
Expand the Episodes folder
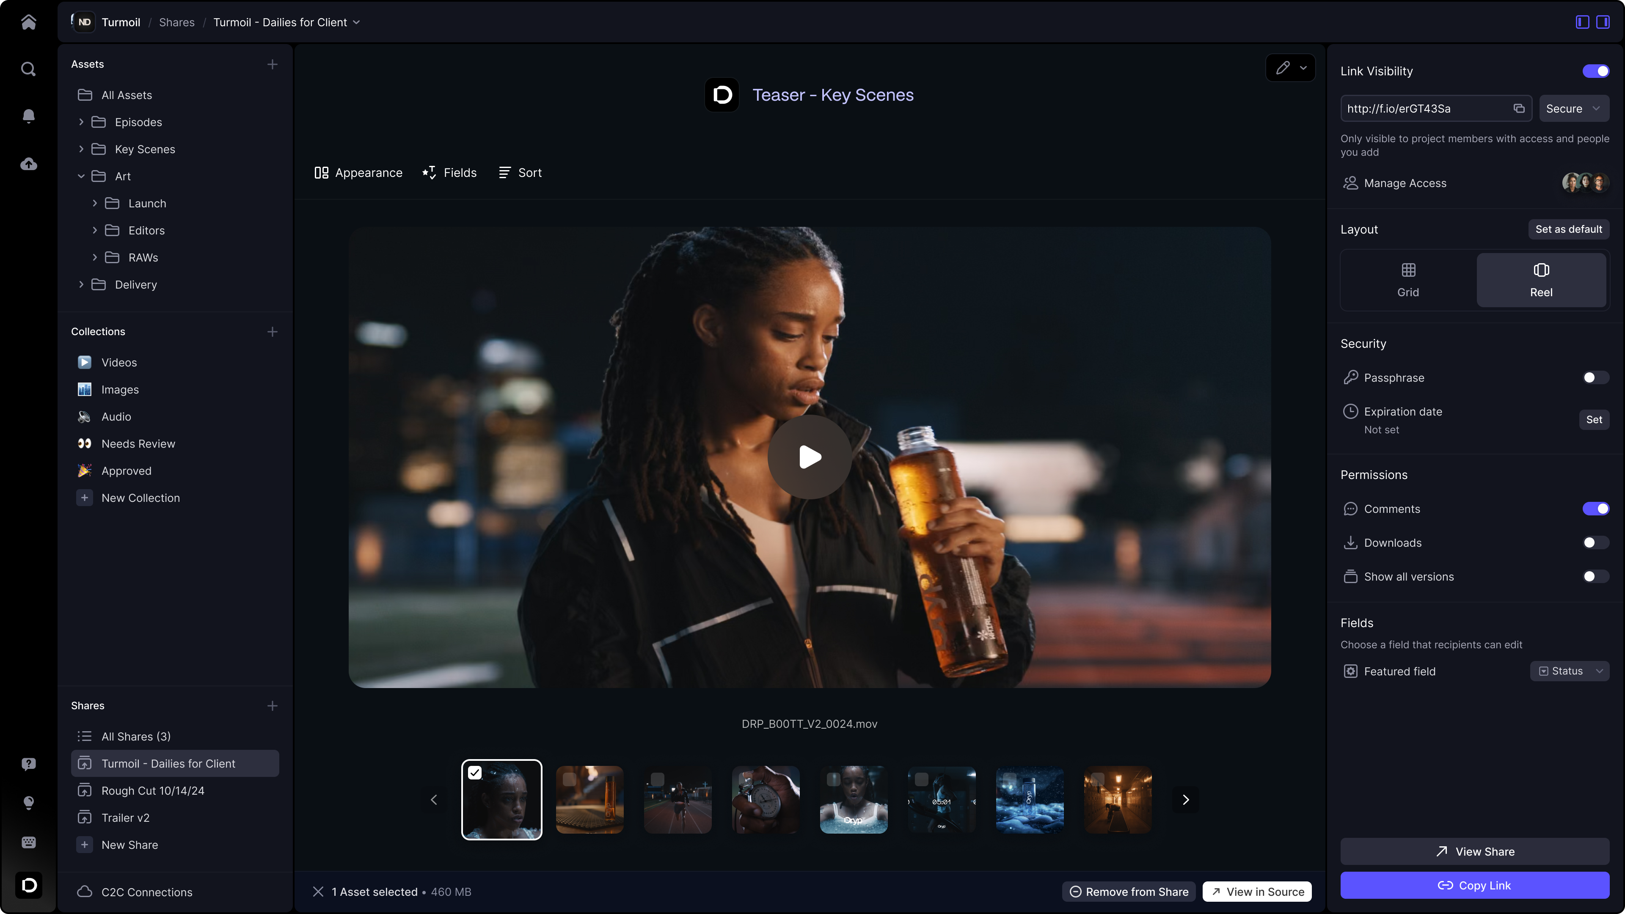pyautogui.click(x=81, y=122)
